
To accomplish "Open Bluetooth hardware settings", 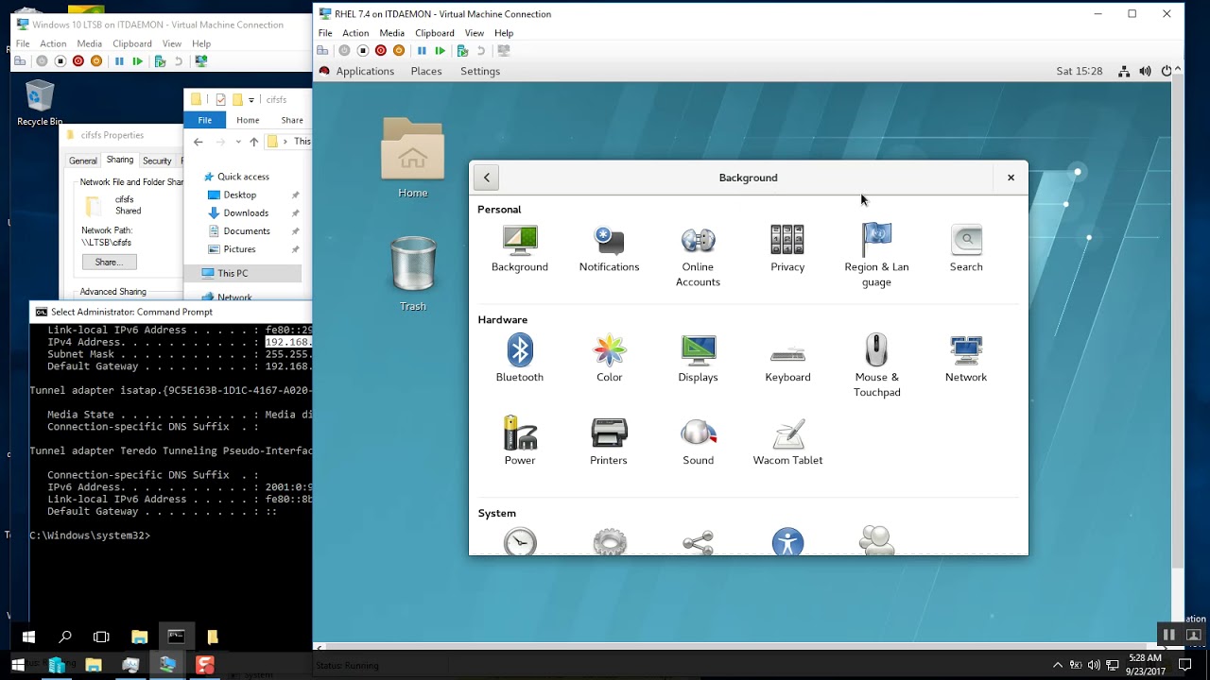I will tap(520, 359).
